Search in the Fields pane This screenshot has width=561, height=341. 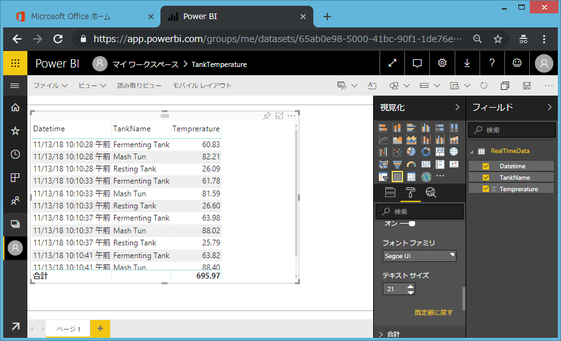512,130
